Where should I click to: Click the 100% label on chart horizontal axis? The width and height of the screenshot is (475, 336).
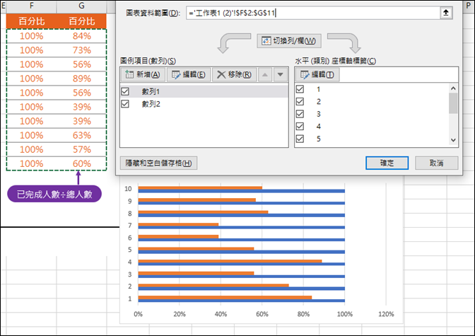click(345, 314)
